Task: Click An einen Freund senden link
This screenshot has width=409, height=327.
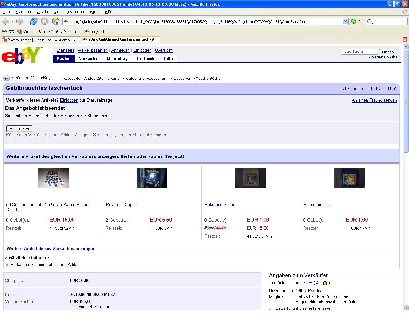Action: click(374, 100)
